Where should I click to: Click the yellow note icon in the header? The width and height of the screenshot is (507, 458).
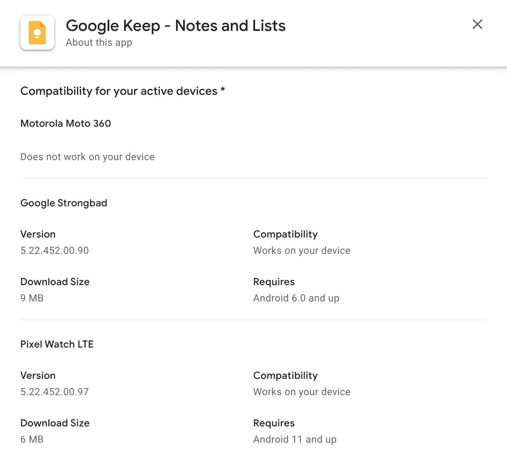point(37,33)
